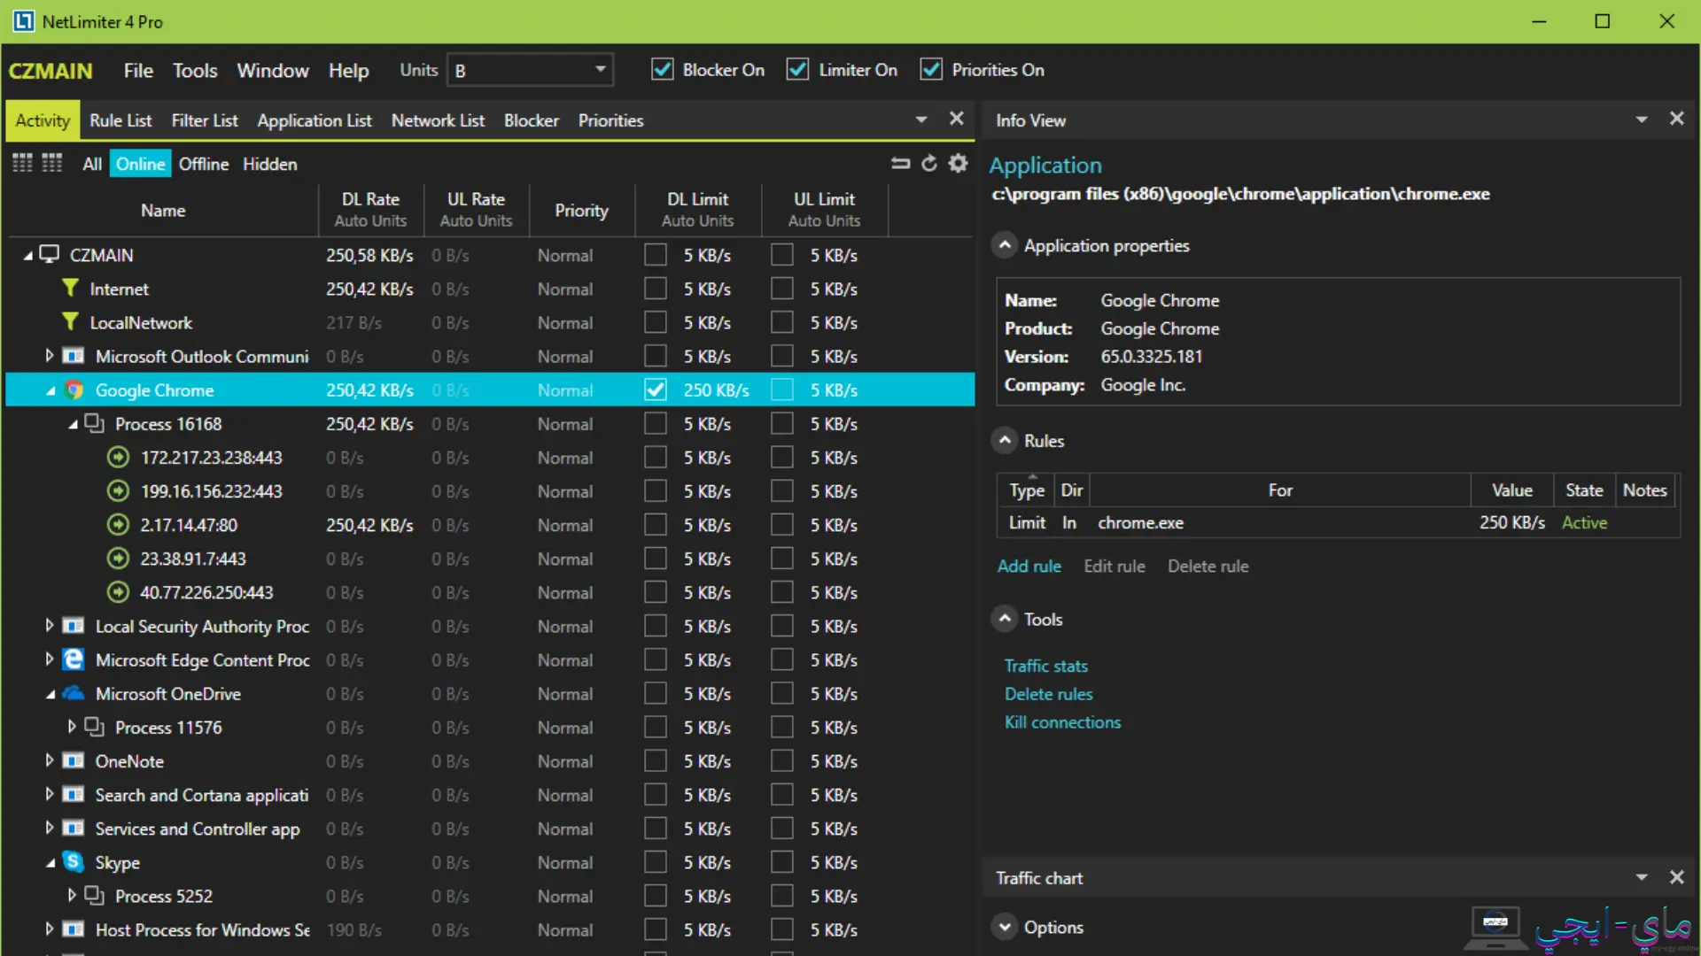Switch to the Priorities tab

point(610,120)
